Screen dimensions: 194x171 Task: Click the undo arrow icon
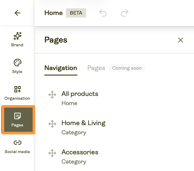pyautogui.click(x=103, y=13)
